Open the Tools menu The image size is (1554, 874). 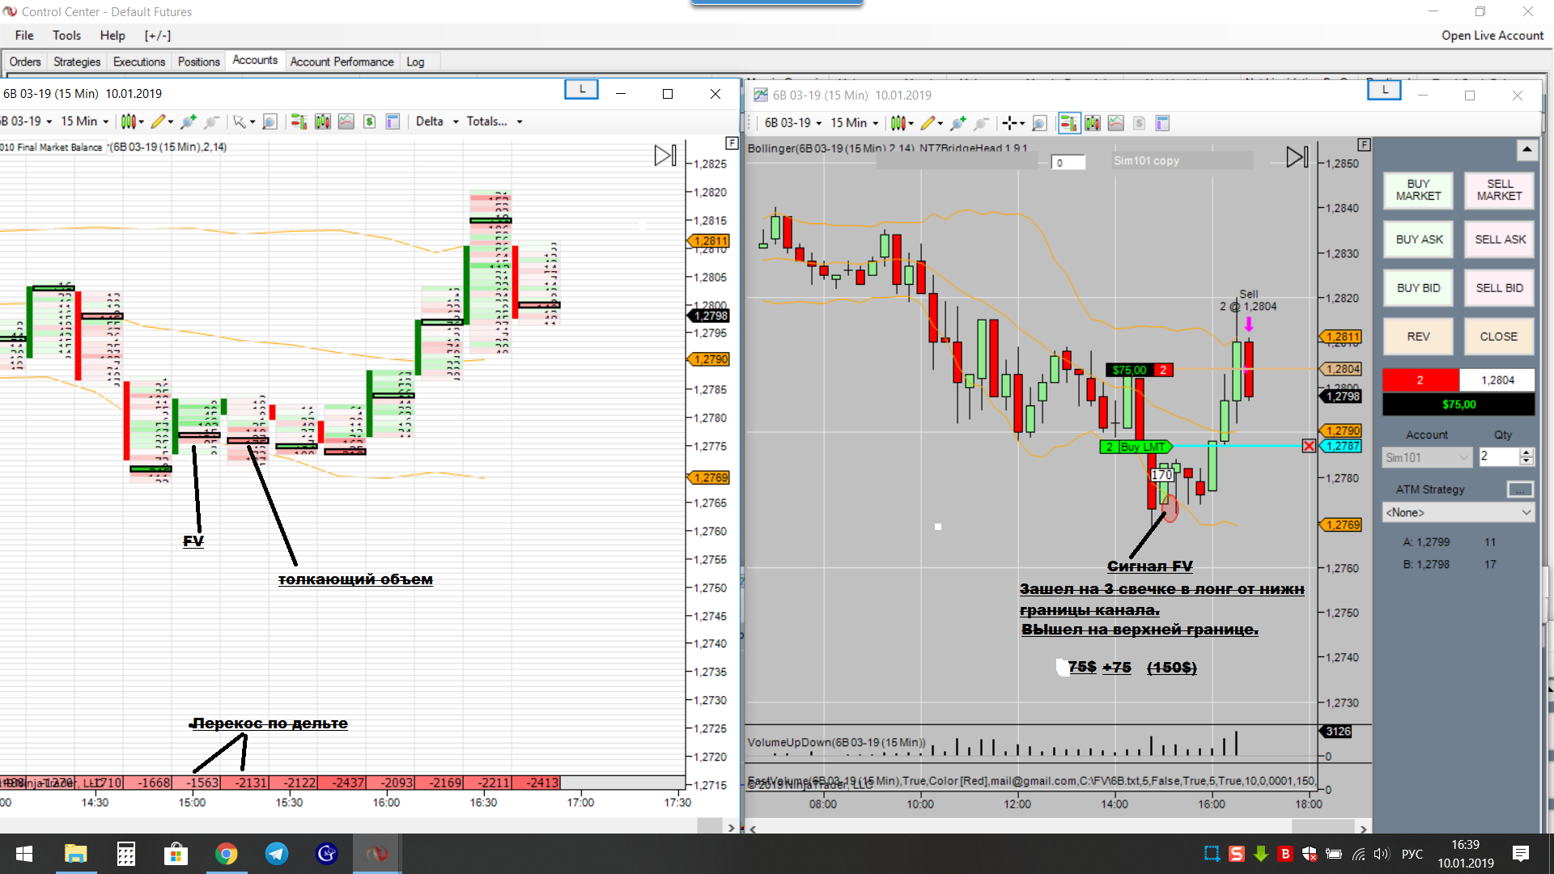tap(66, 36)
